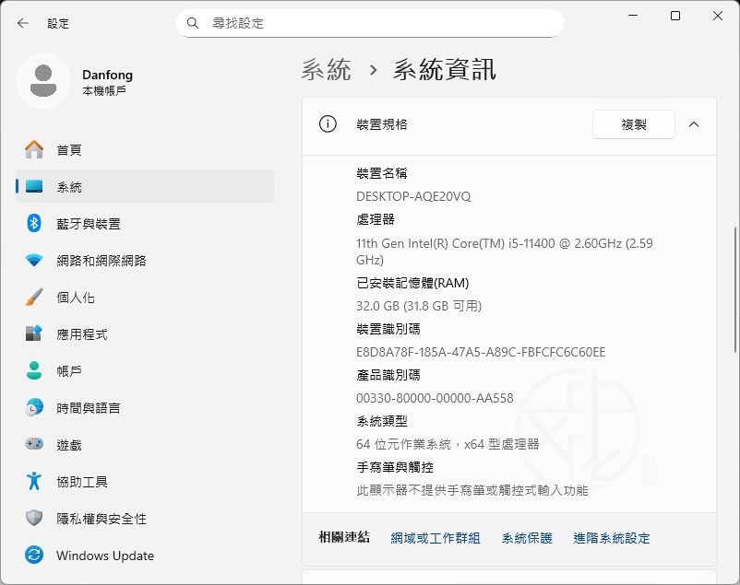Viewport: 740px width, 585px height.
Task: Click the 系統 breadcrumb link
Action: pos(326,69)
